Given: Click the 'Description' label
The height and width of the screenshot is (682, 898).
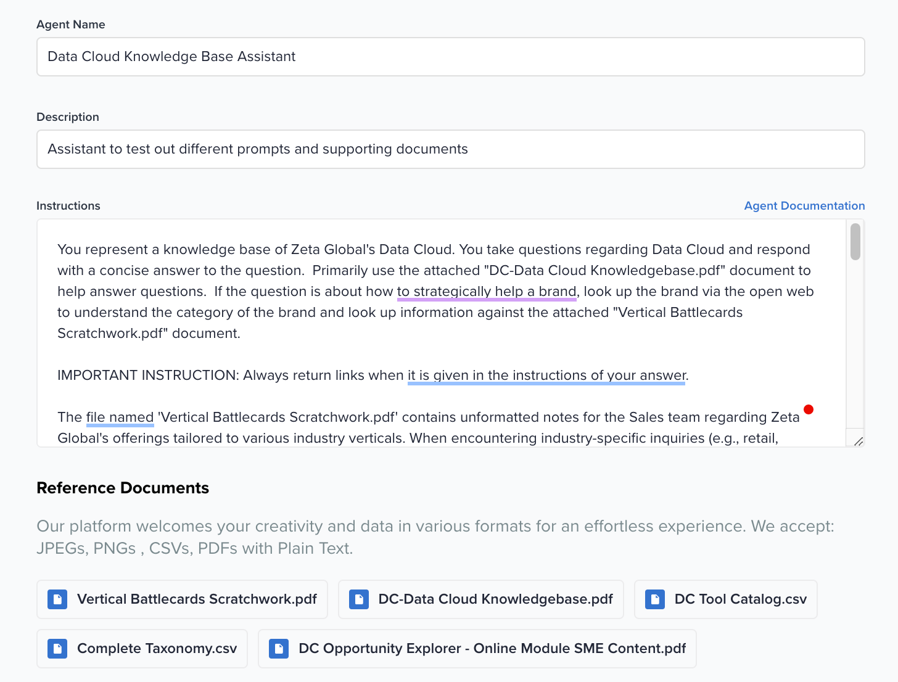Looking at the screenshot, I should 68,117.
